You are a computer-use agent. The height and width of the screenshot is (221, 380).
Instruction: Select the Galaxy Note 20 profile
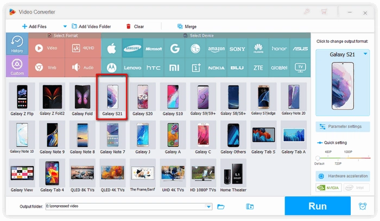(294, 100)
